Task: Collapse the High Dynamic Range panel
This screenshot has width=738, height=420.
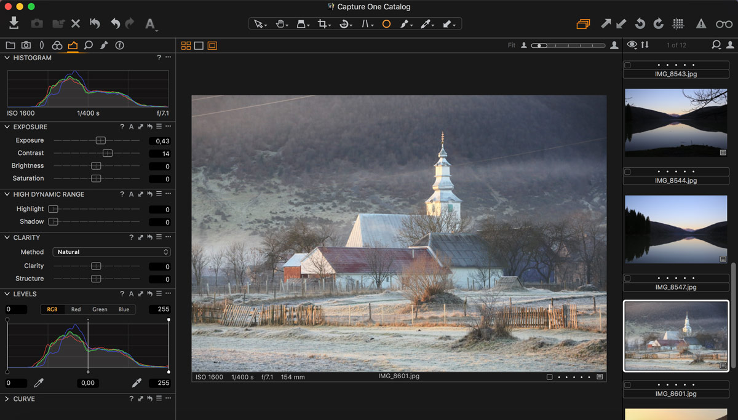Action: point(7,194)
